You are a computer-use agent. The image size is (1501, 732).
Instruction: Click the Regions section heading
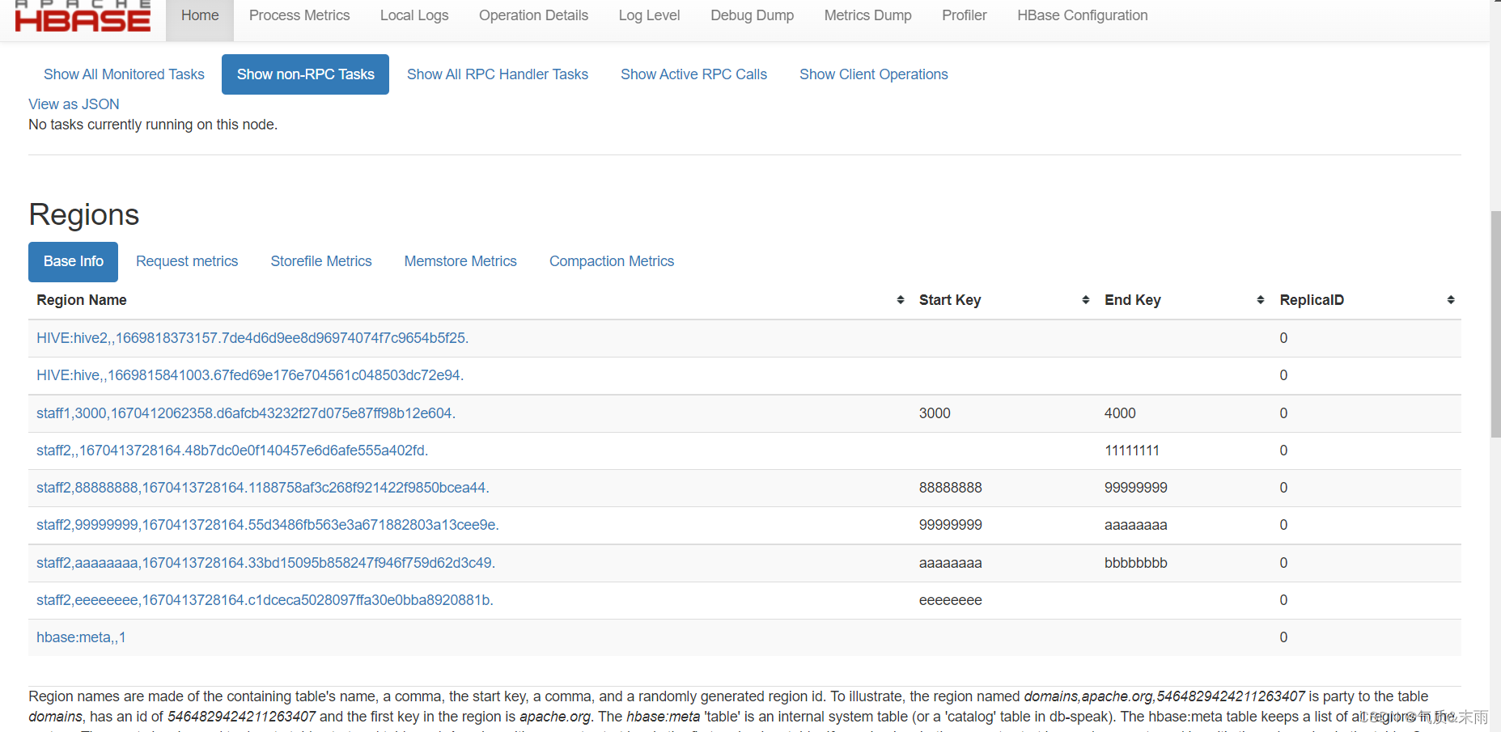click(x=84, y=215)
